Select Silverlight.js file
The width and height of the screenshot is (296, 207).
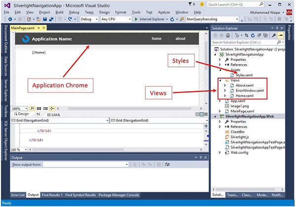(x=239, y=137)
